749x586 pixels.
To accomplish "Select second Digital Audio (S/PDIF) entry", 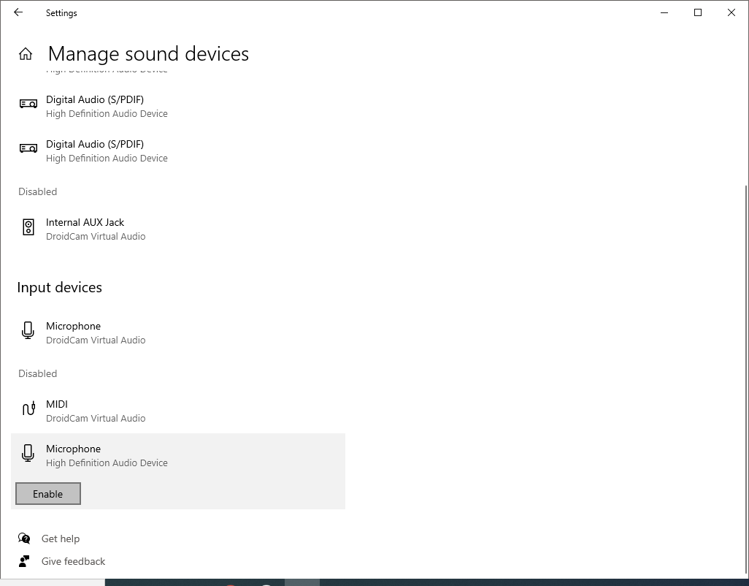I will pos(177,151).
